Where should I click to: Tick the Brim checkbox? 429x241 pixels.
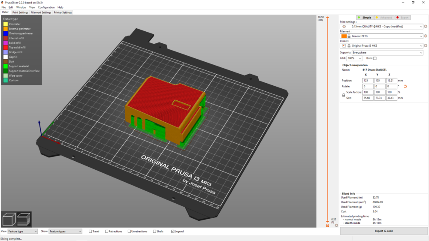pyautogui.click(x=375, y=58)
